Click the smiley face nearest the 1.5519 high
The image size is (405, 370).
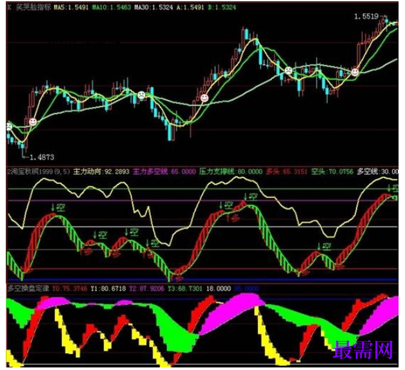pos(355,72)
